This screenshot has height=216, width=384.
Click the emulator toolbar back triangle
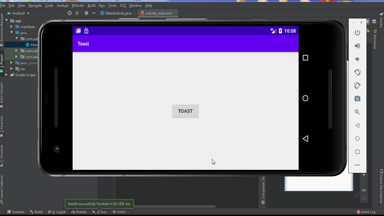pos(357,125)
